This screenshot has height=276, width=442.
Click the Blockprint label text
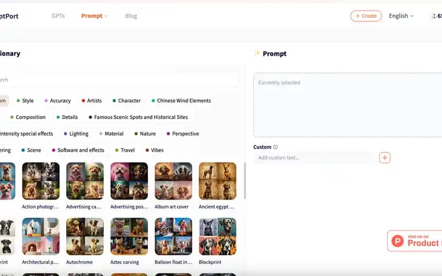point(210,262)
